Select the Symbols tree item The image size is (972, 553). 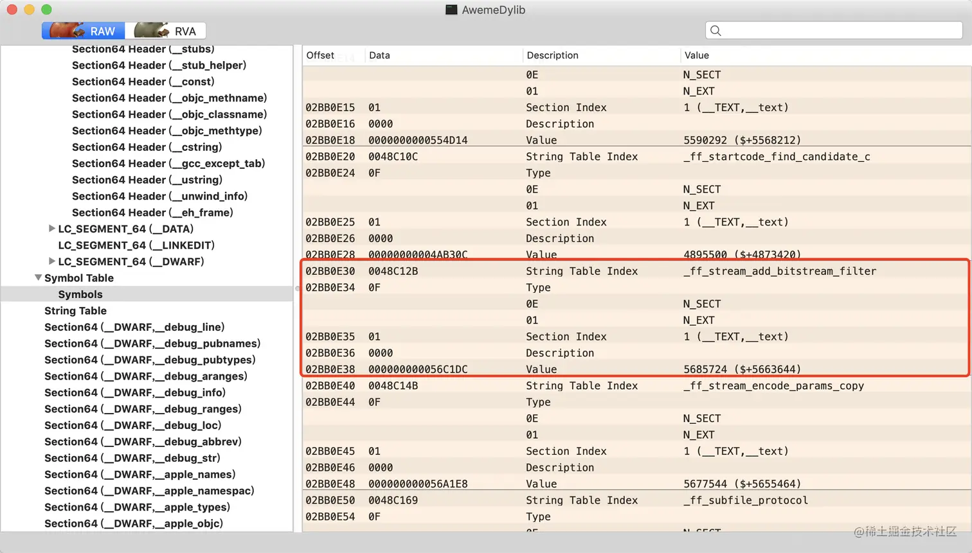point(80,294)
